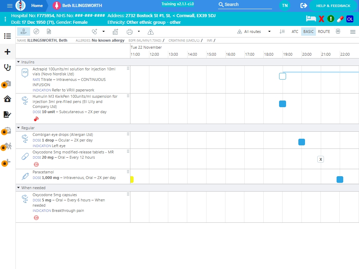
Task: Click the Paracetamol medication name
Action: point(43,172)
